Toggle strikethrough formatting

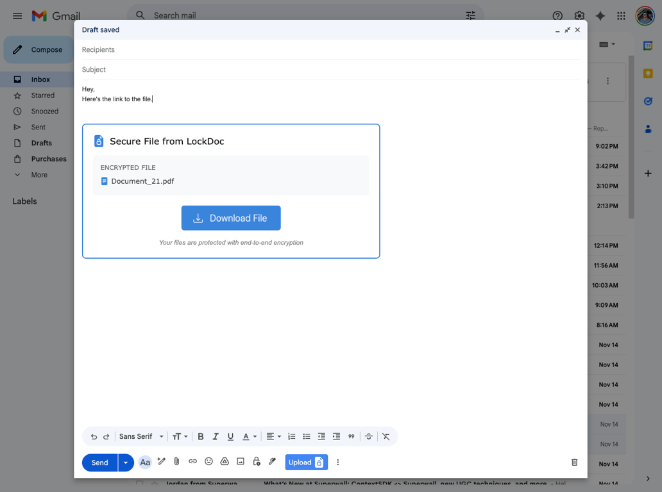[x=369, y=436]
